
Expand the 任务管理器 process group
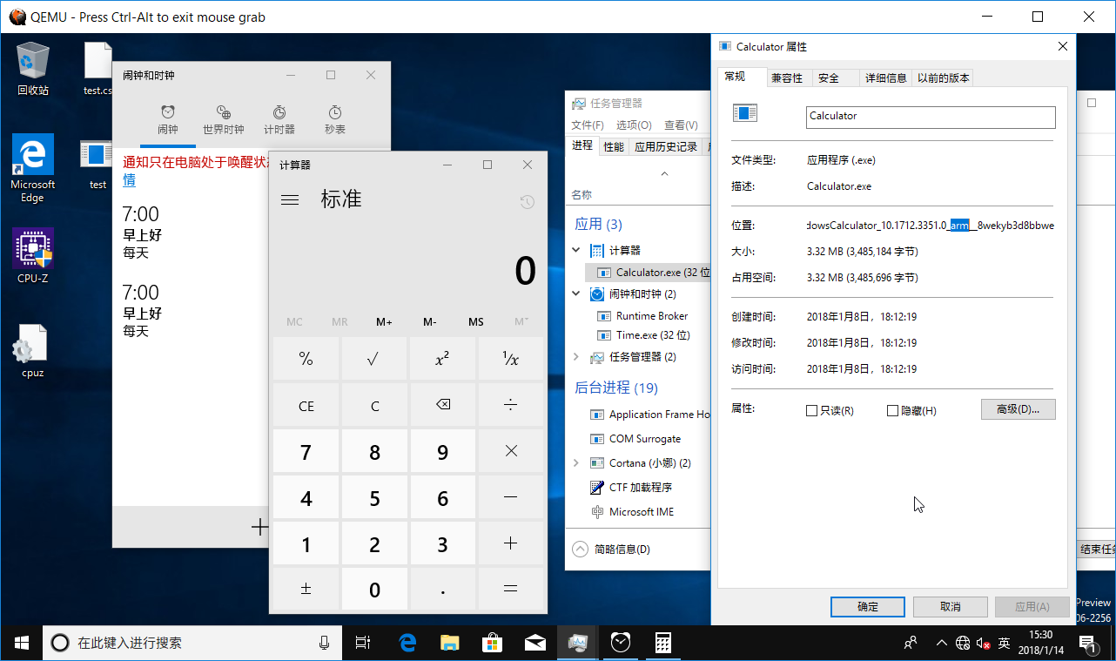575,356
